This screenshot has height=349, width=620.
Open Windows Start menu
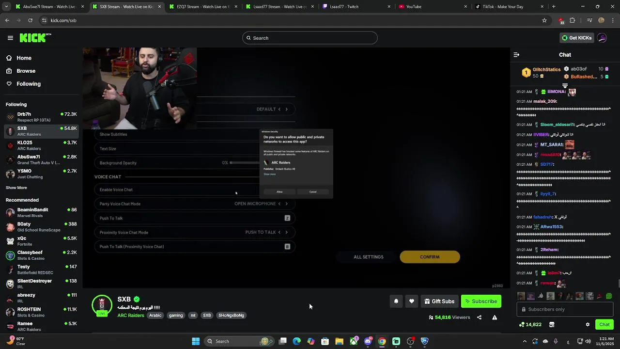click(196, 341)
